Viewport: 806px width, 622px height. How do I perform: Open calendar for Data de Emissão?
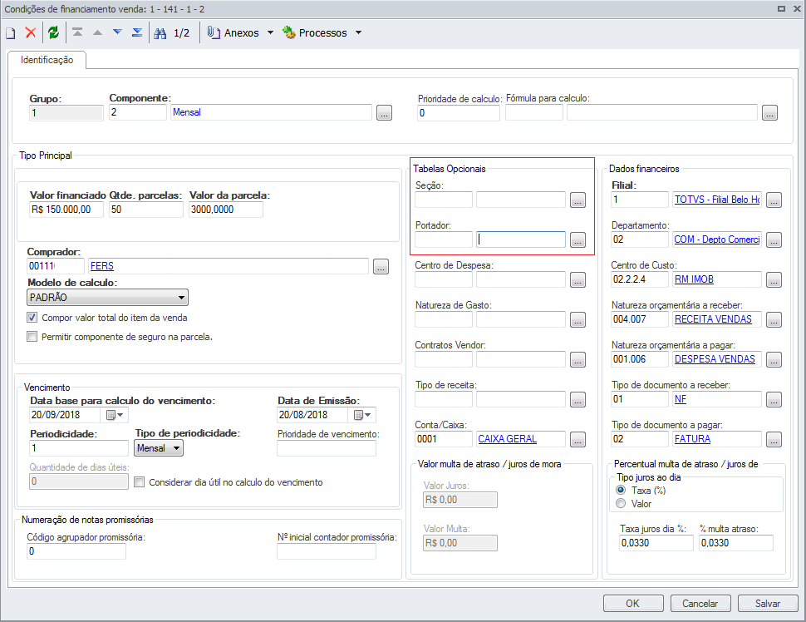click(x=362, y=415)
